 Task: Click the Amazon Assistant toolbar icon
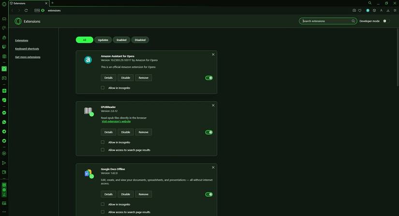point(368,11)
